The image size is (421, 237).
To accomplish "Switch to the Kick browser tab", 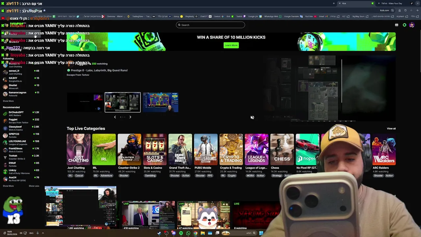I will [x=357, y=3].
